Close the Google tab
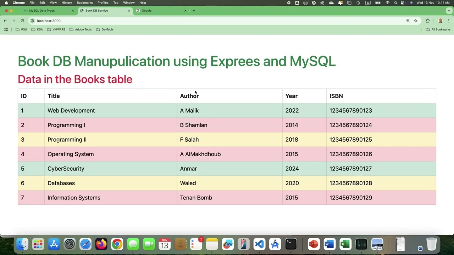 pos(185,11)
